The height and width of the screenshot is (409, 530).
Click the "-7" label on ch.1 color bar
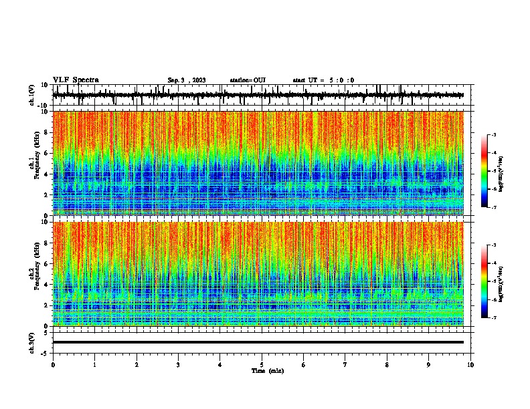pos(493,207)
